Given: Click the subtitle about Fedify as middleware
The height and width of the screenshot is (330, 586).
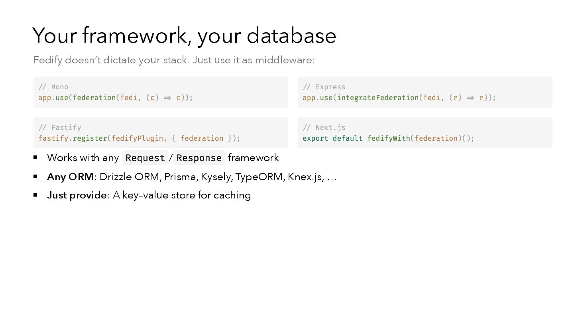Looking at the screenshot, I should tap(174, 60).
